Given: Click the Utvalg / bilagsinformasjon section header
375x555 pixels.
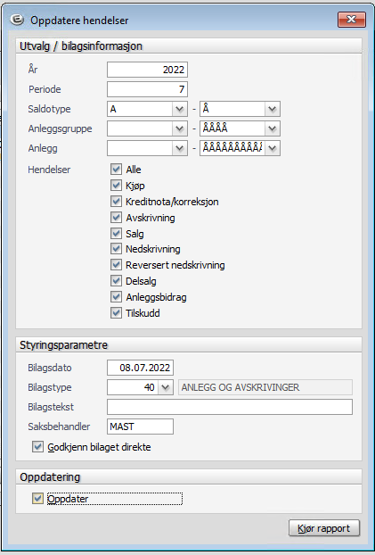Looking at the screenshot, I should [x=189, y=46].
